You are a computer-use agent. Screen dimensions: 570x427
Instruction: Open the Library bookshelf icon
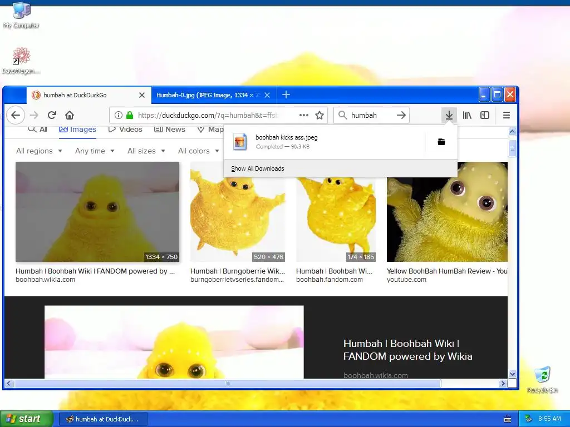coord(467,115)
